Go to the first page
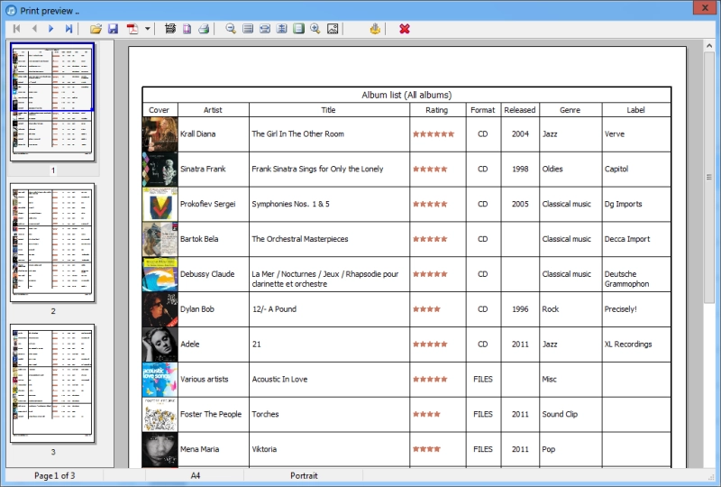This screenshot has width=721, height=487. [16, 29]
